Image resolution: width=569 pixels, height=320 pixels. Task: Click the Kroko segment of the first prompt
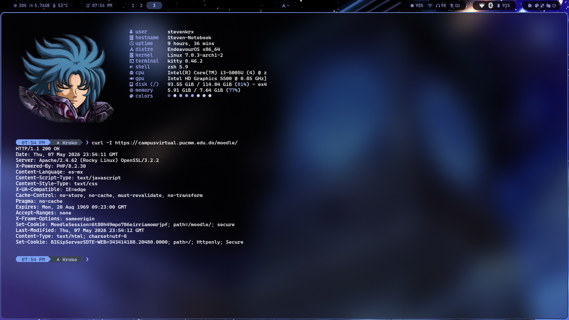coord(67,143)
